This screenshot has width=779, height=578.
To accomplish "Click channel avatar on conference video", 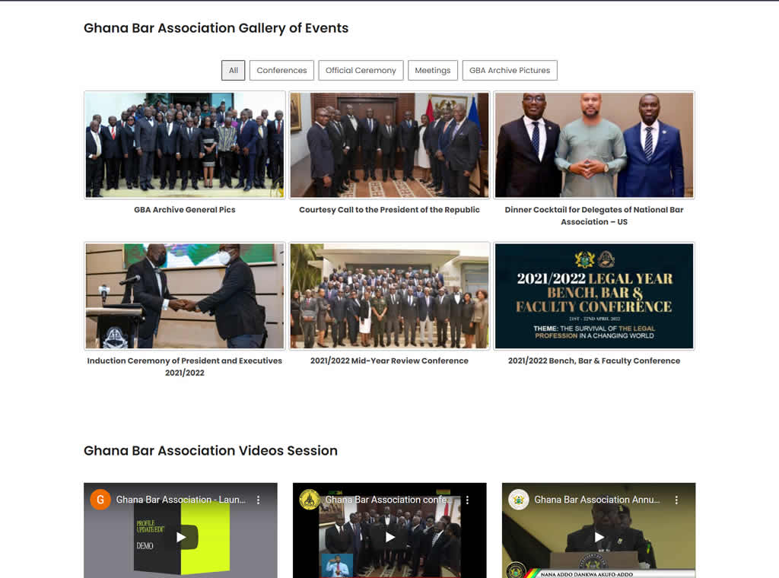I will (310, 500).
